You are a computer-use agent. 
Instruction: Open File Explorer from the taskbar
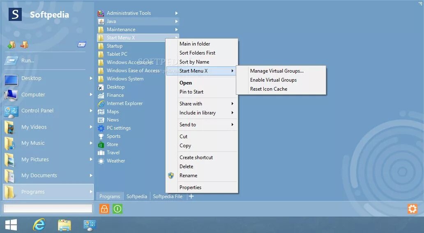click(65, 225)
